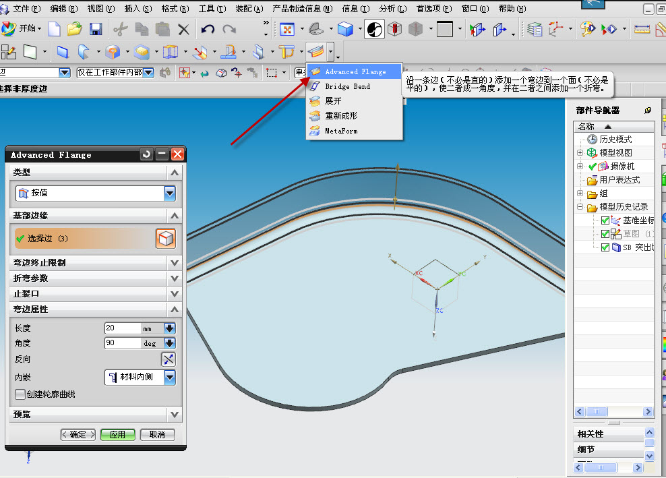Click the Part Navigator horizontal scrollbar

click(x=613, y=411)
